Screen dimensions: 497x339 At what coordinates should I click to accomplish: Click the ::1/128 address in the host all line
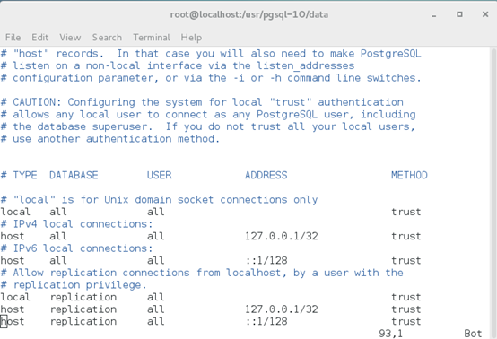[266, 260]
